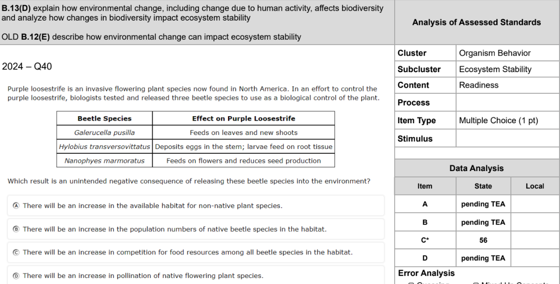
Task: Click the native beetle population numbers answer text
Action: pyautogui.click(x=175, y=229)
